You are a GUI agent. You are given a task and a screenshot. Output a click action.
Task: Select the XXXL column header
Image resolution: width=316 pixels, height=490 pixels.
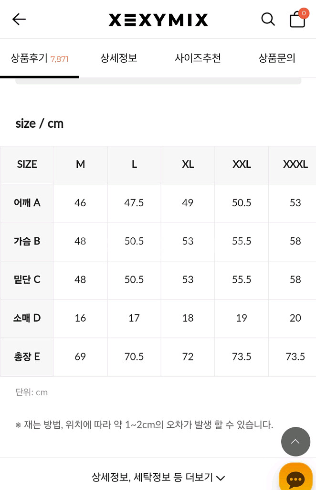click(295, 165)
